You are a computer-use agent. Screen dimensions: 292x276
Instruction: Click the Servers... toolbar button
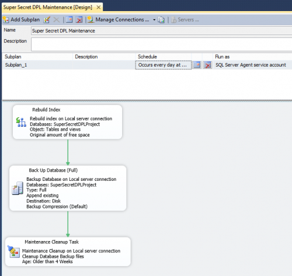pos(185,20)
